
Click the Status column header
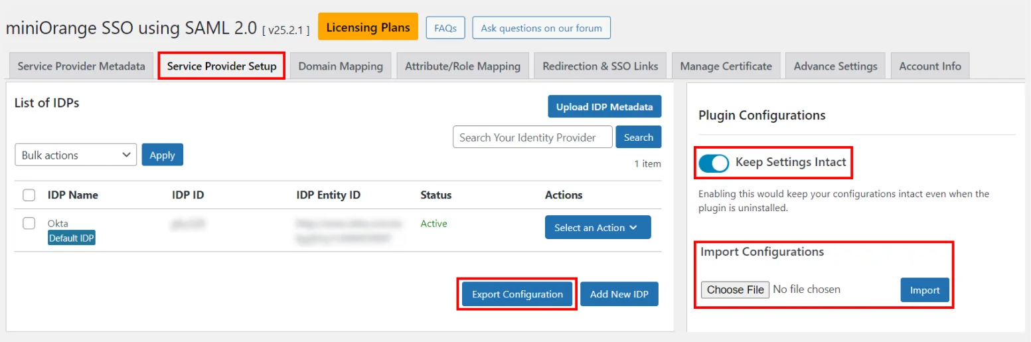(436, 195)
